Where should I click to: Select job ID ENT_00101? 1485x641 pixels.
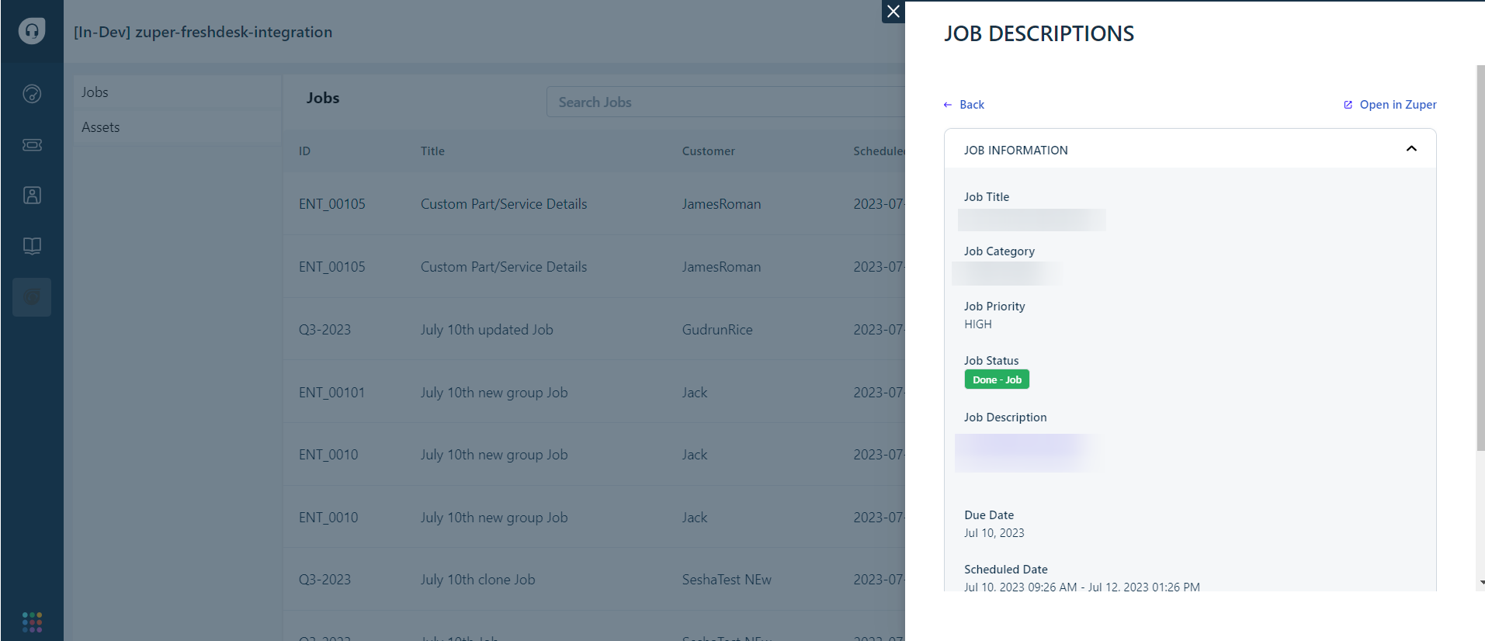coord(331,393)
